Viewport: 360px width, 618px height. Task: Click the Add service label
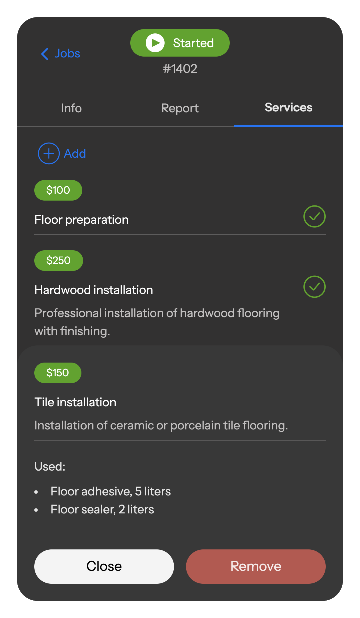tap(75, 154)
